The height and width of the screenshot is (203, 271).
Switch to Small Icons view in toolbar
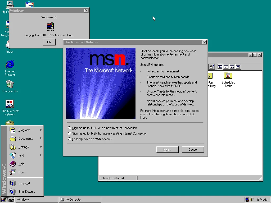click(226, 67)
